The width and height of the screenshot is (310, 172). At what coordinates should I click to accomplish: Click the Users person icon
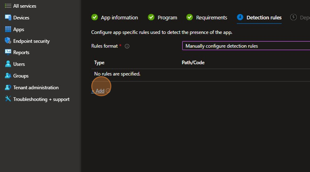click(8, 64)
